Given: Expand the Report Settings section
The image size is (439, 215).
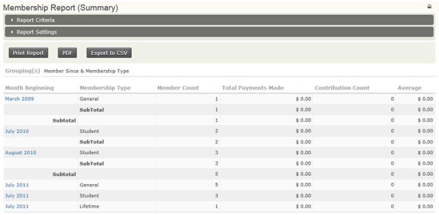Looking at the screenshot, I should tap(36, 32).
